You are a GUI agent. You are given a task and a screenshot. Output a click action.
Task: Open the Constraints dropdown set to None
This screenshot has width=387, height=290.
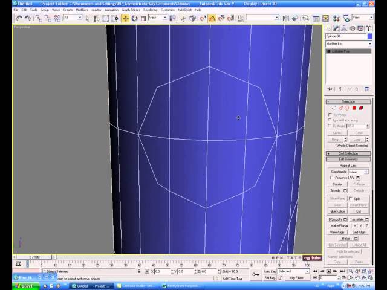[357, 172]
